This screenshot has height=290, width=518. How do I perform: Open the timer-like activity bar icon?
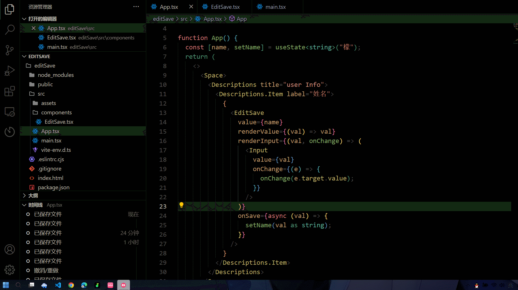(x=10, y=132)
